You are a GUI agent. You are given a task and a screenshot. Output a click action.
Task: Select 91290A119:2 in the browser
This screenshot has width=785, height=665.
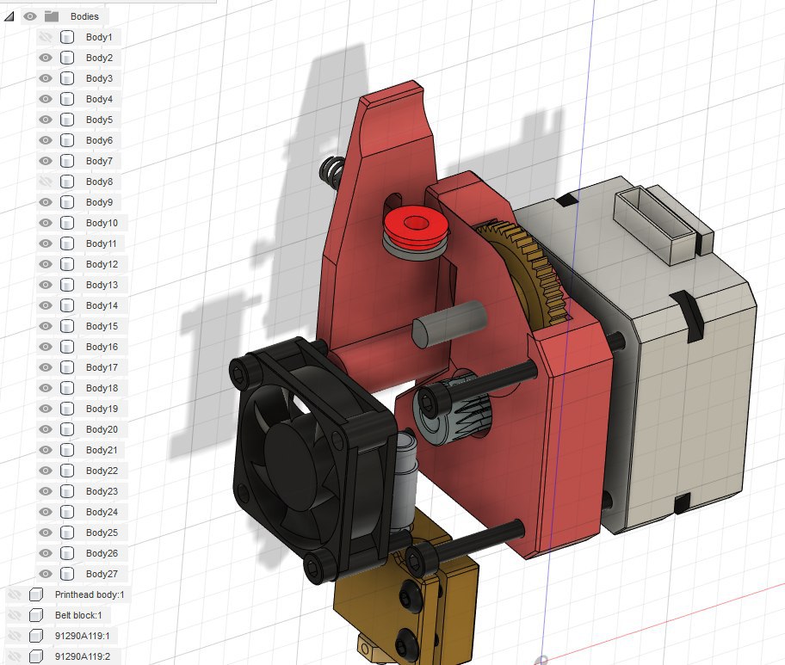point(83,656)
